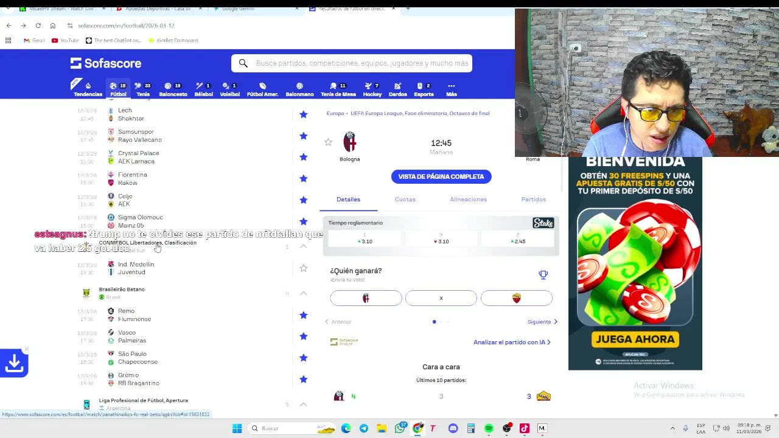Click the Stake sponsor logo
This screenshot has width=779, height=438.
[543, 223]
